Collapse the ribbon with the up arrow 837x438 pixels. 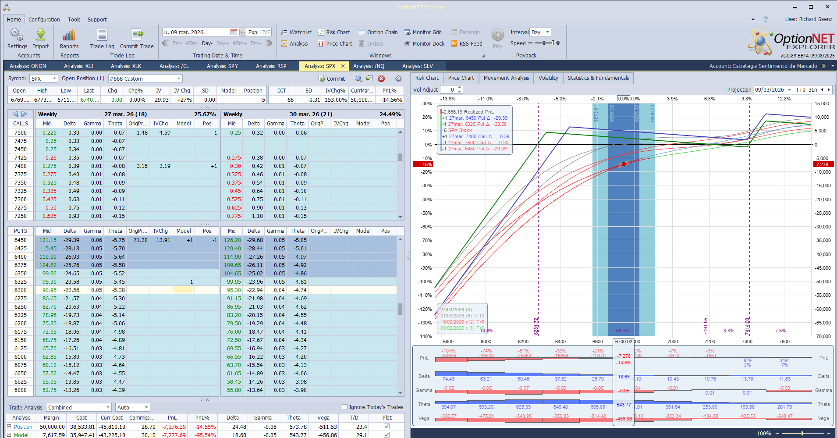(x=753, y=19)
